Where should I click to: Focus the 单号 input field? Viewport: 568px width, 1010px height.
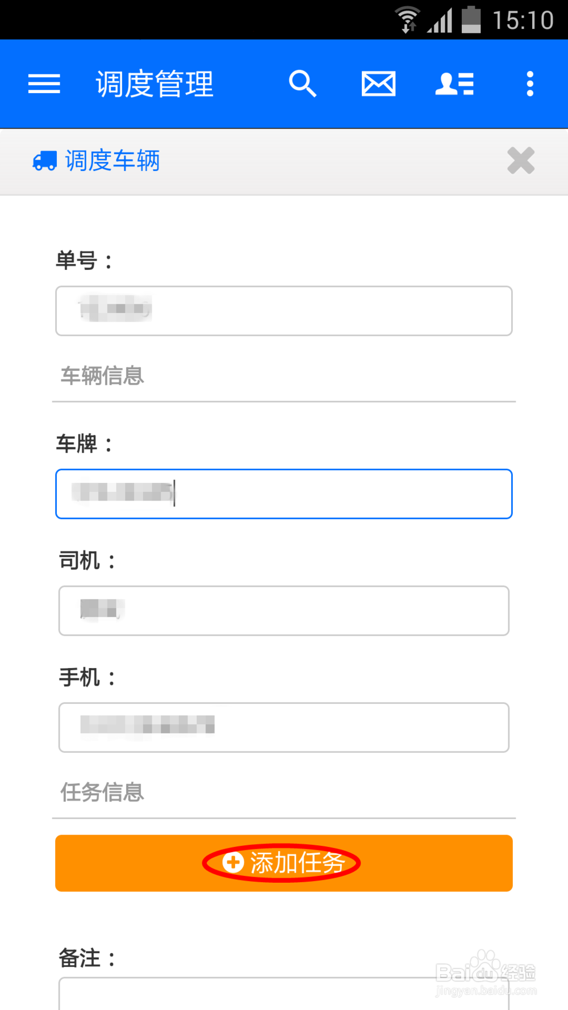point(284,311)
